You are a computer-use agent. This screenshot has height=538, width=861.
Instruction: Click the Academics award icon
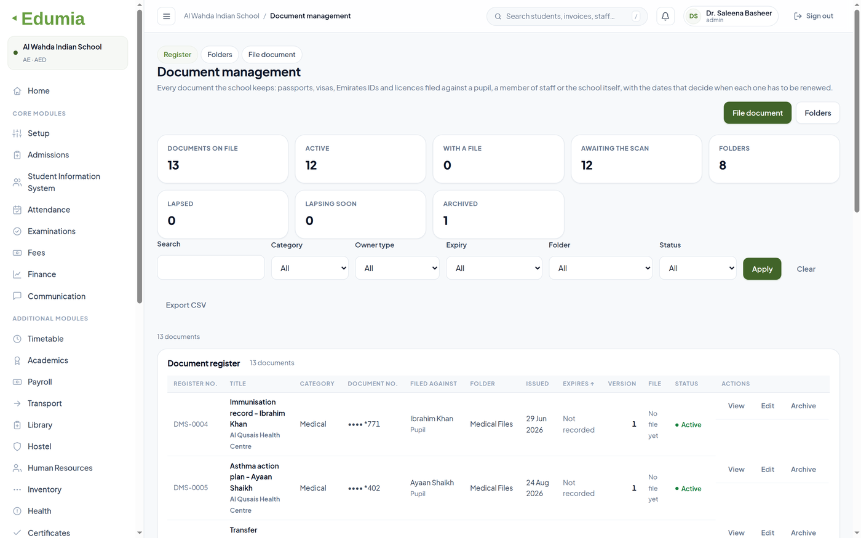pos(17,360)
